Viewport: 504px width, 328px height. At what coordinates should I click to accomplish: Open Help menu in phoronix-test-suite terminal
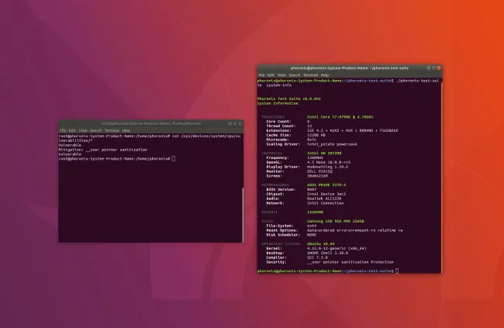pyautogui.click(x=325, y=75)
